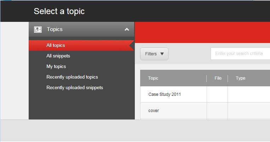270x142 pixels.
Task: Focus the search criteria input field
Action: (x=240, y=54)
